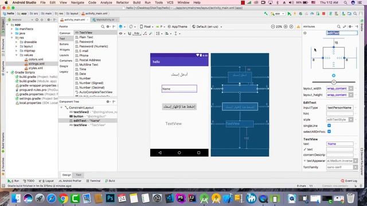Open the Analyze menu

click(x=106, y=2)
